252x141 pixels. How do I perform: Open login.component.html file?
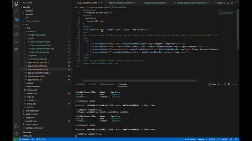(41, 45)
